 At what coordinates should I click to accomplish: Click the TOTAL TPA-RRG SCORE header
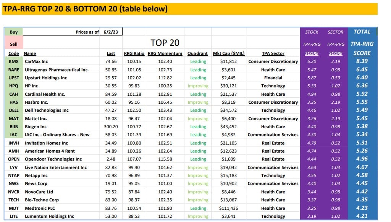tap(362, 42)
